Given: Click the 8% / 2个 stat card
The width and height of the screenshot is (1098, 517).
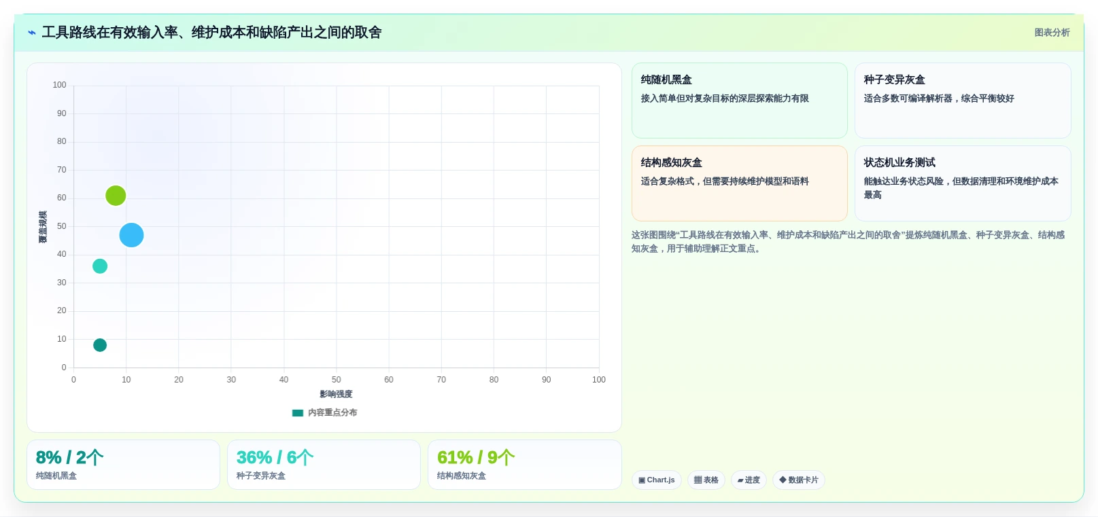Looking at the screenshot, I should pyautogui.click(x=123, y=465).
